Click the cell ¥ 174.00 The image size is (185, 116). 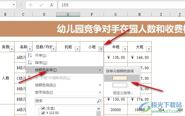[140, 99]
